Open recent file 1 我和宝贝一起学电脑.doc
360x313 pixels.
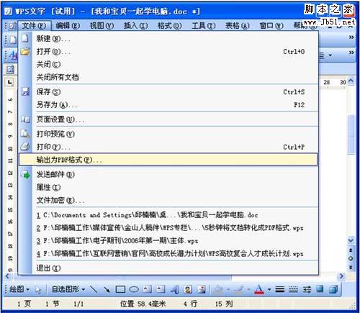click(168, 215)
